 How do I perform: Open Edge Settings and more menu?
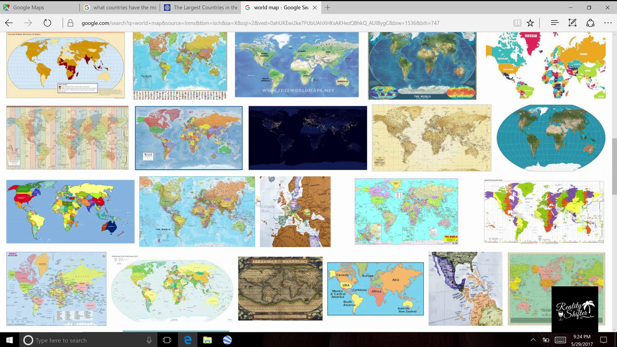click(x=607, y=23)
